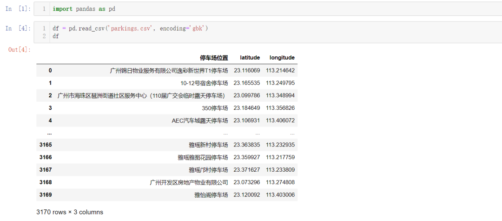Click the AEC汽车城露天停车场 cell

tap(200, 121)
